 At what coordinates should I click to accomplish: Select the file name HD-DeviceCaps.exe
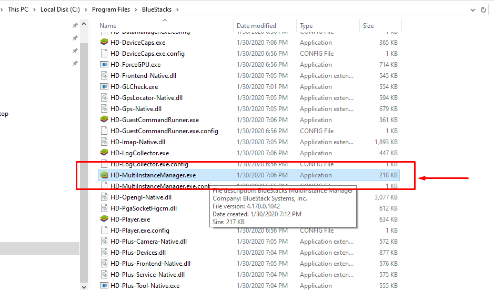[x=138, y=42]
